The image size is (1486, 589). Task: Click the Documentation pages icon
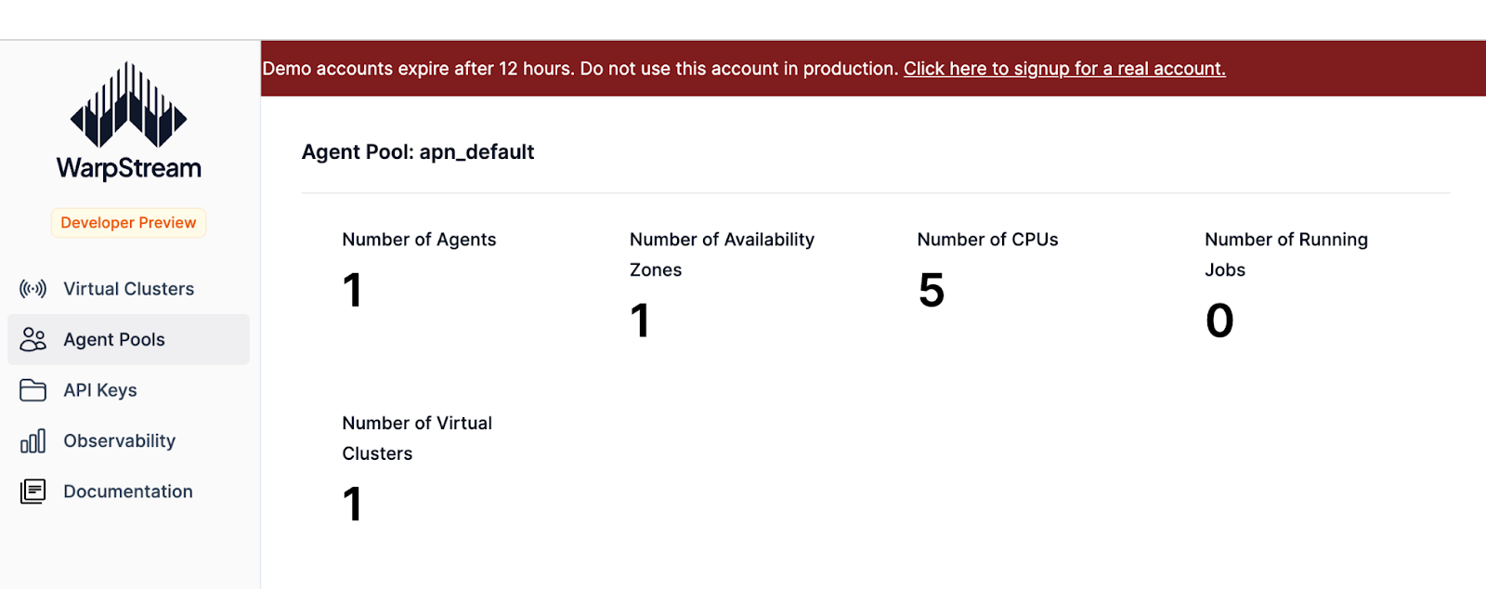[x=33, y=491]
